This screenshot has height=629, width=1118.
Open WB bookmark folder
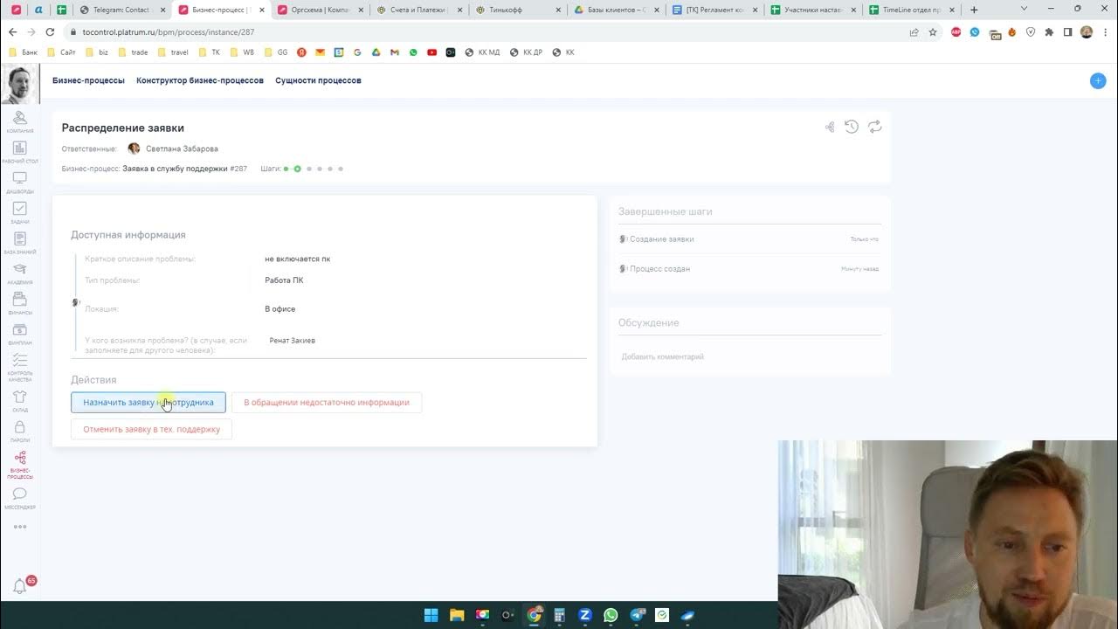241,52
